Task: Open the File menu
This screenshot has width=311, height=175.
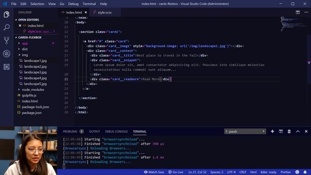Action: pos(14,4)
